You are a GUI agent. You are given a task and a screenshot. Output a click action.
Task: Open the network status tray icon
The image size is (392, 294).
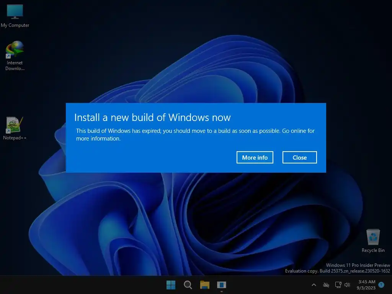338,285
